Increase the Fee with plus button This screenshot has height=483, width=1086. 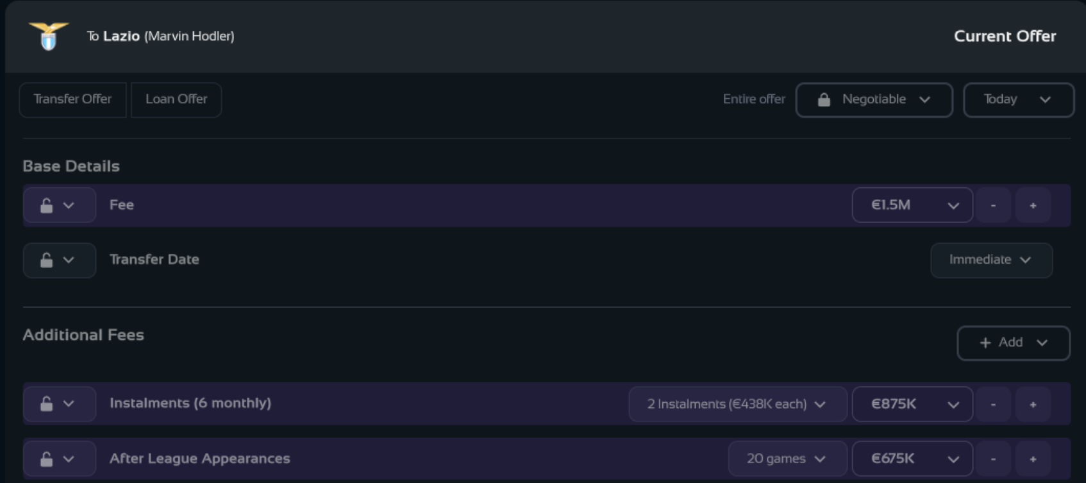1033,205
